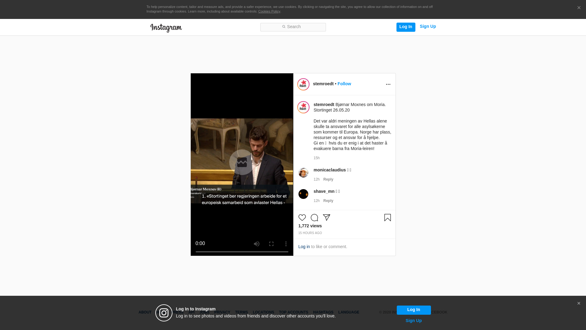Open the Instagram logo home link

(166, 28)
